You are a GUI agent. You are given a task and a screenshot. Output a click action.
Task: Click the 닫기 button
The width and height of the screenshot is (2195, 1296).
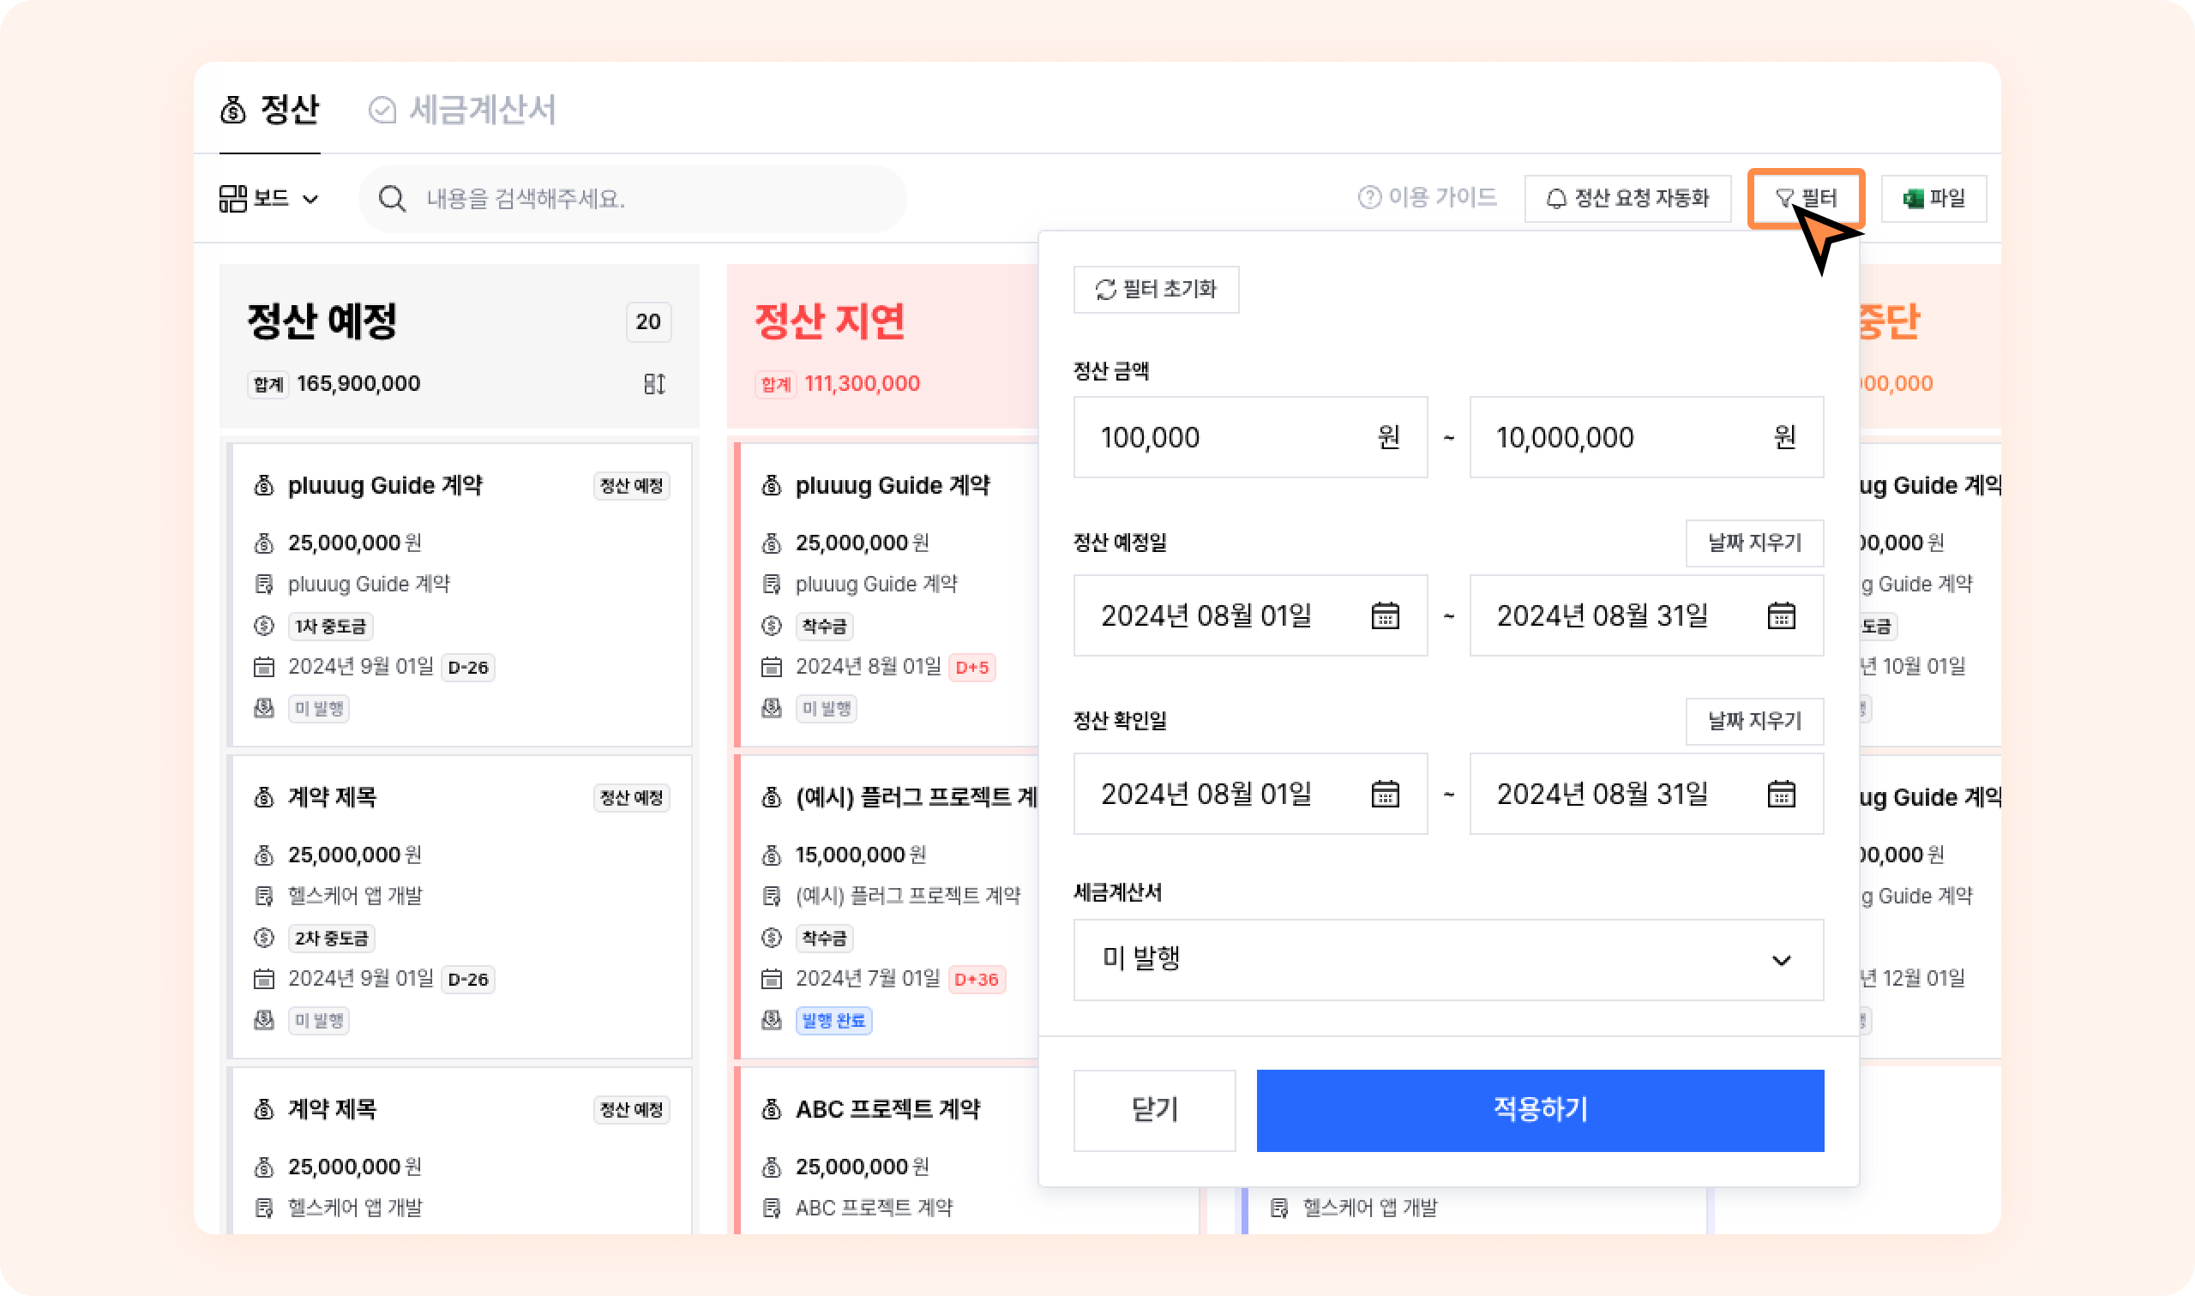[1154, 1110]
